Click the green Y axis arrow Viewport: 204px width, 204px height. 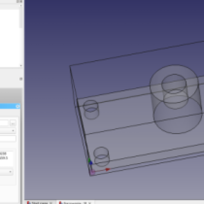[x=89, y=160]
